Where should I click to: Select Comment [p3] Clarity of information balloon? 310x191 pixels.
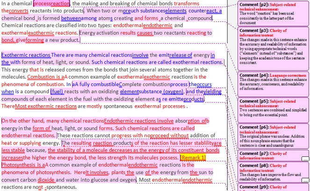(x=273, y=49)
